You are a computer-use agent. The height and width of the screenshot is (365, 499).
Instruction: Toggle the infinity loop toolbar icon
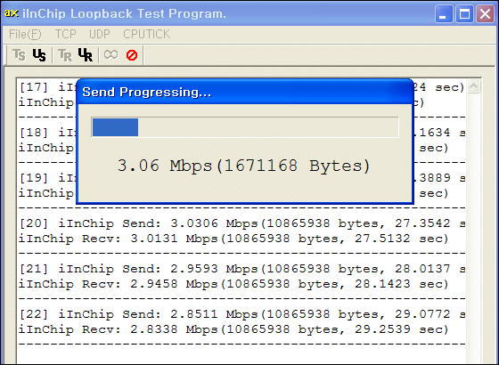coord(111,54)
